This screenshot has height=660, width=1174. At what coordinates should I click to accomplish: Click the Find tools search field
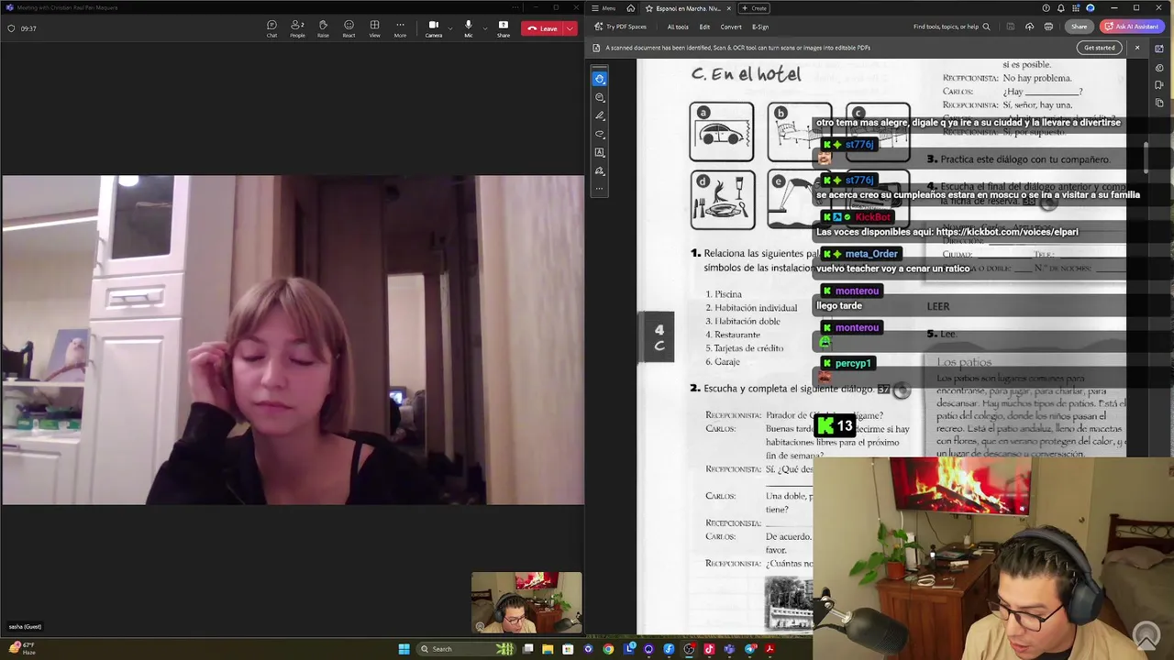[x=951, y=27]
